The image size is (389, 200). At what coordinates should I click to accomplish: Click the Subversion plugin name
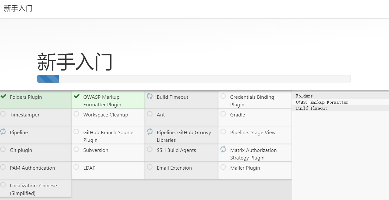(96, 150)
